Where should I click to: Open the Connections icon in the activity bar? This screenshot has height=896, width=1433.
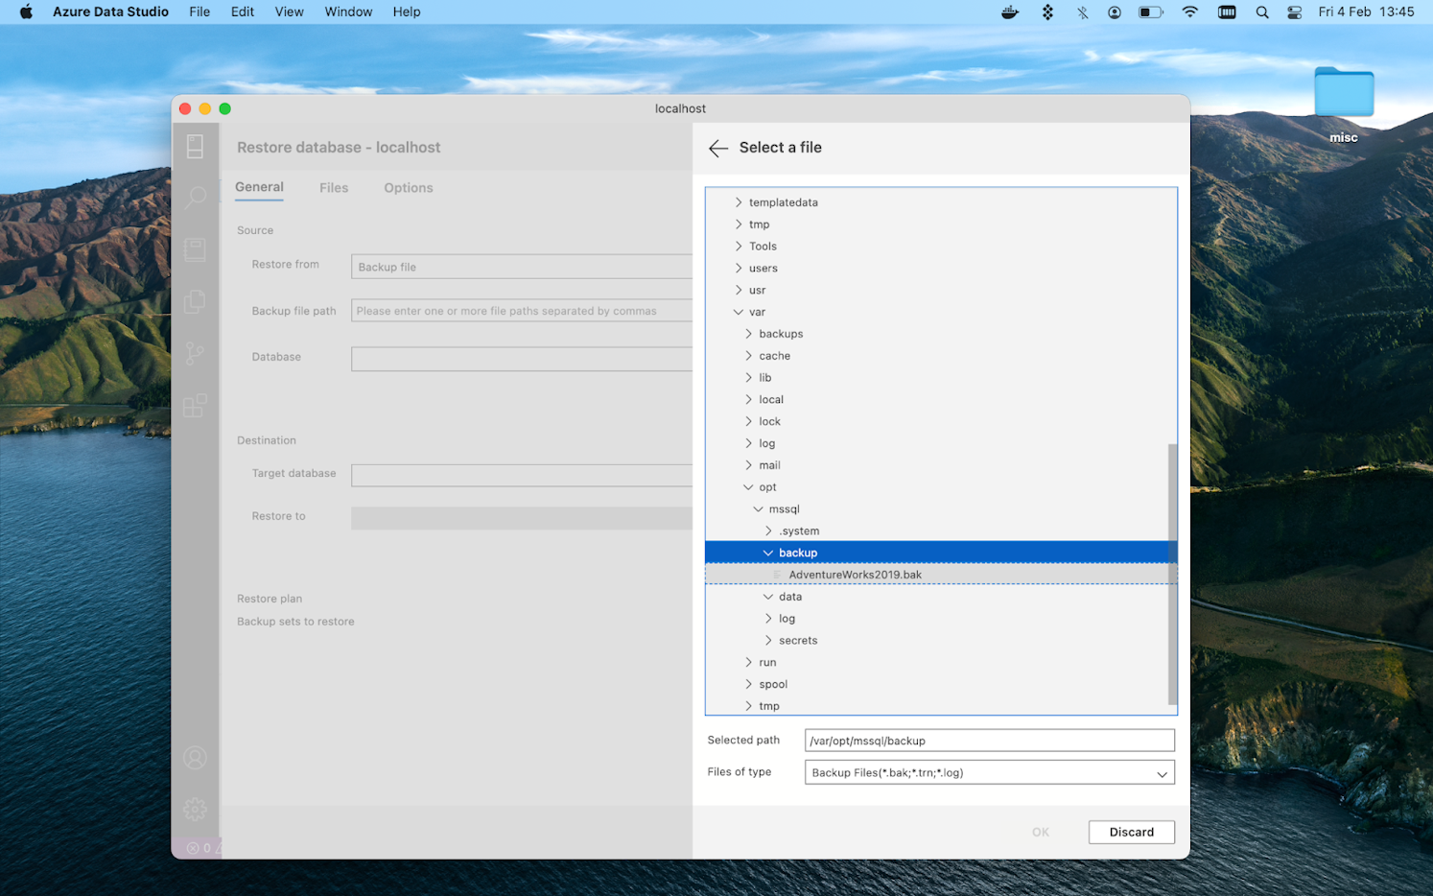pos(195,147)
